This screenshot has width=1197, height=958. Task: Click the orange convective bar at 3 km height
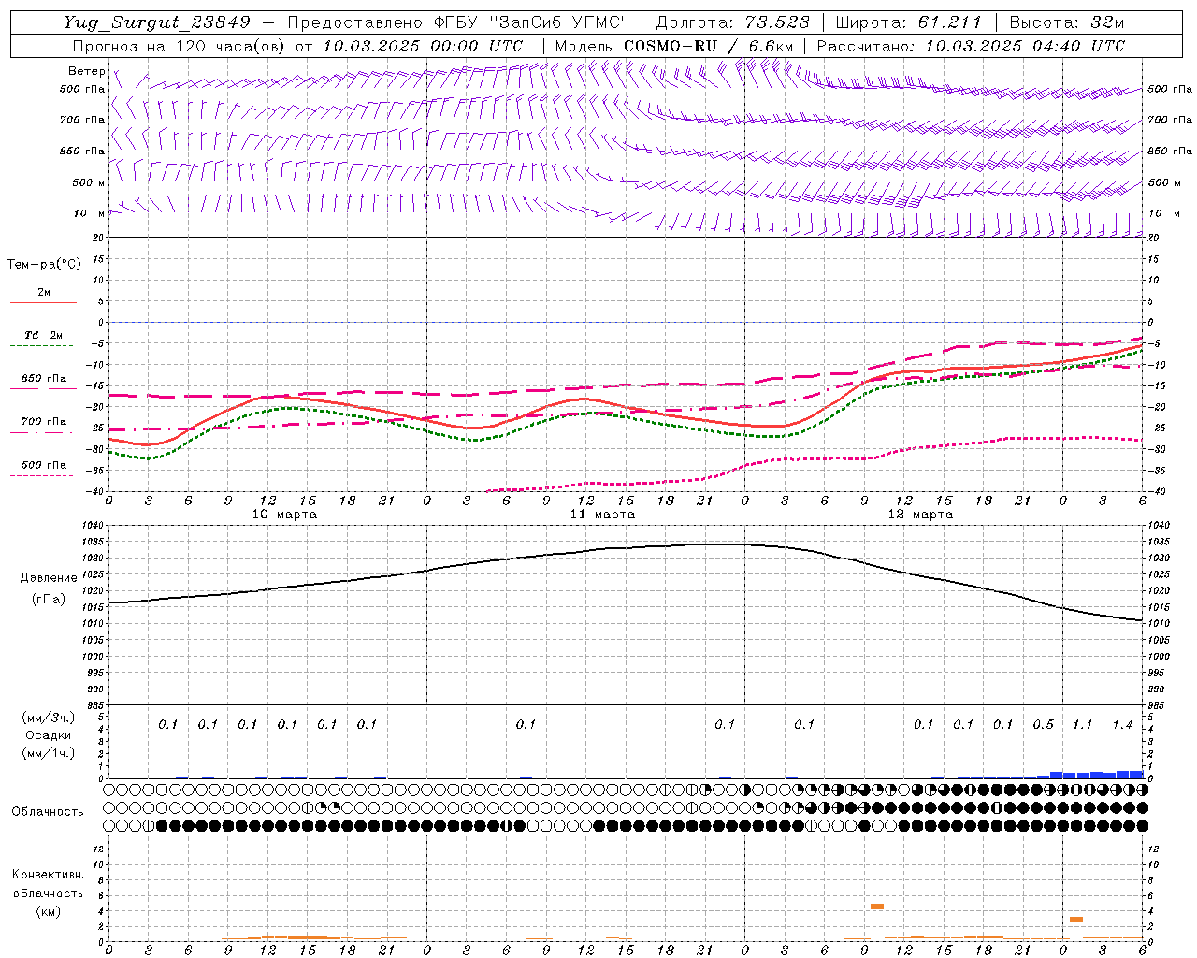[x=1076, y=920]
